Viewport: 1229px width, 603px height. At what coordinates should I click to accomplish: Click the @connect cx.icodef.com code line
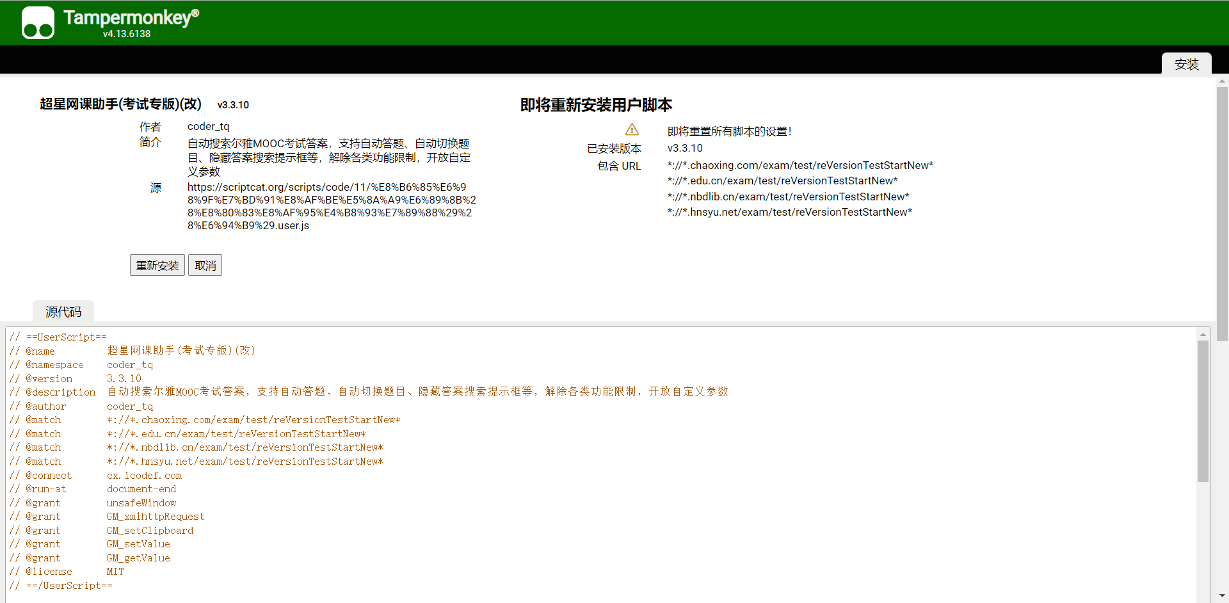pyautogui.click(x=95, y=475)
